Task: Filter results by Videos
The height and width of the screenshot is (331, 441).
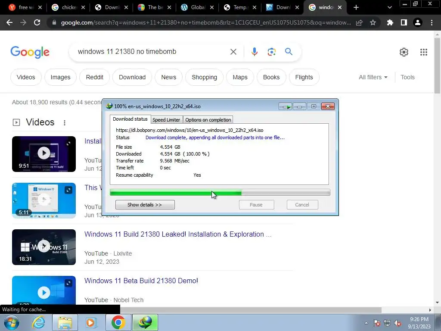Action: (26, 77)
